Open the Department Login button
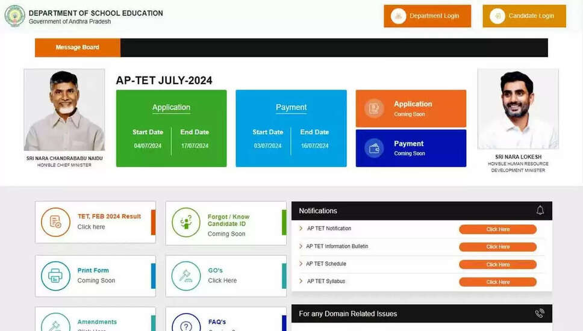This screenshot has width=583, height=331. pyautogui.click(x=427, y=16)
